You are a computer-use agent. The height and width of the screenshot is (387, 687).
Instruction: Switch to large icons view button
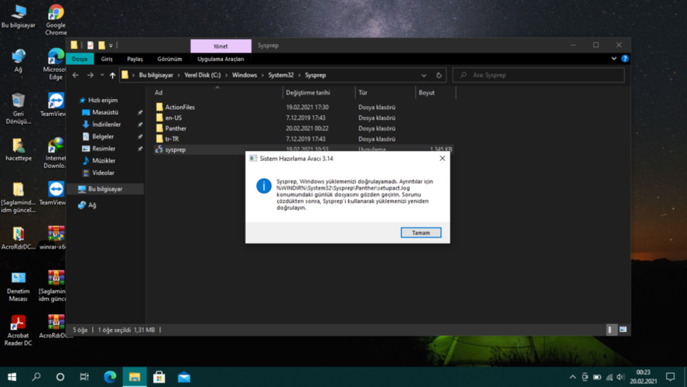point(623,330)
